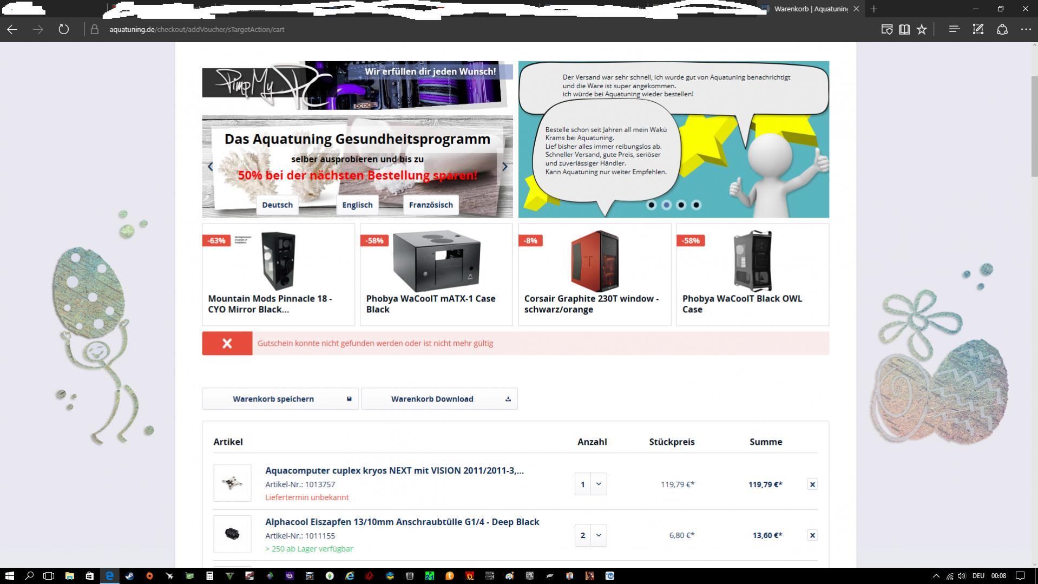Open Alphacool Eiszapfen Anschraubtülle product link
This screenshot has height=584, width=1038.
tap(402, 522)
